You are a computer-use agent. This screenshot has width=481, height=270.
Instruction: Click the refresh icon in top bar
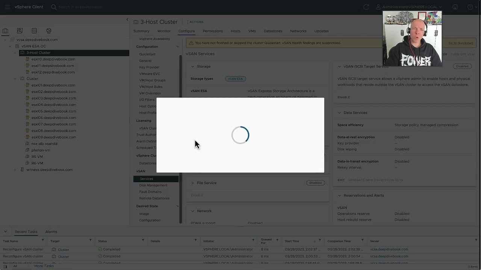(366, 7)
